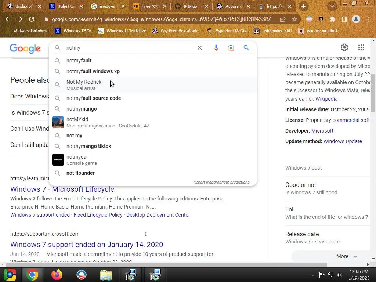
Task: Open you are an idiot bookmark
Action: pyautogui.click(x=317, y=31)
